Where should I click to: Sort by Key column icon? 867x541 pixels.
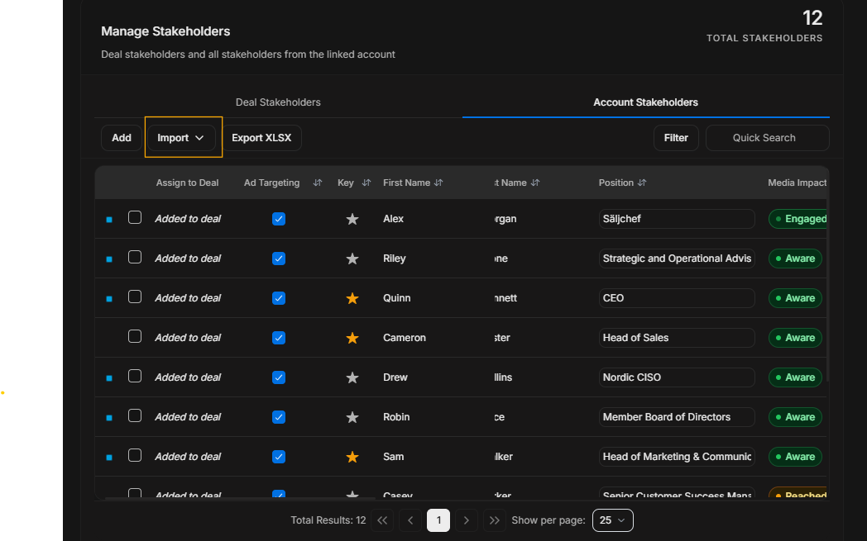point(366,183)
